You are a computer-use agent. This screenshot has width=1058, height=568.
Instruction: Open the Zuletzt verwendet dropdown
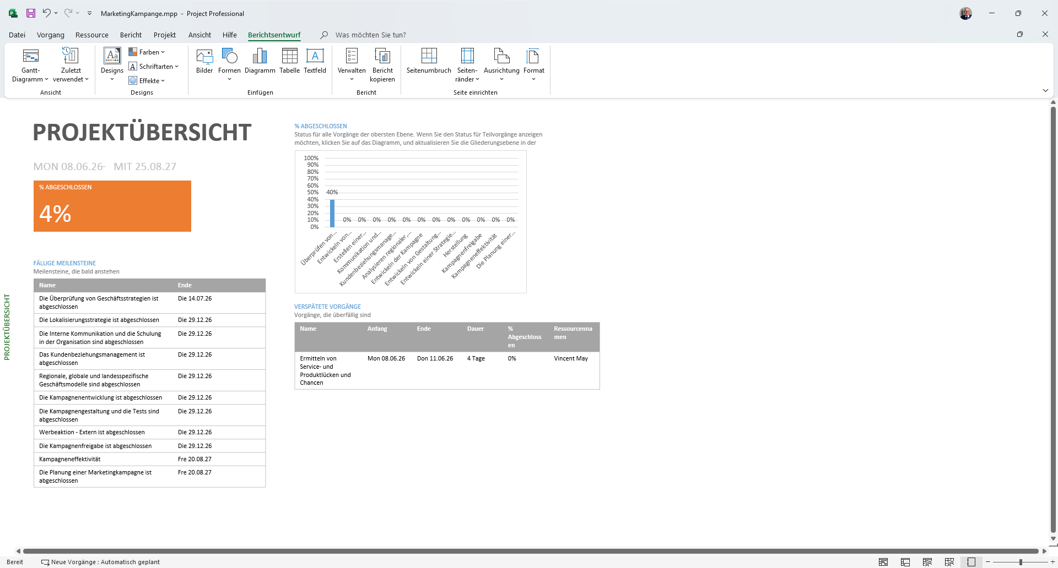click(71, 65)
